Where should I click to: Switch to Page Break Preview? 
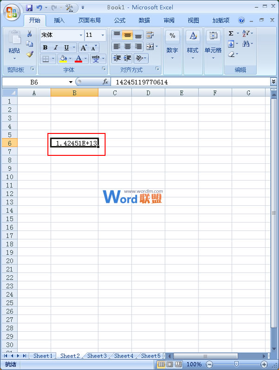tap(178, 364)
